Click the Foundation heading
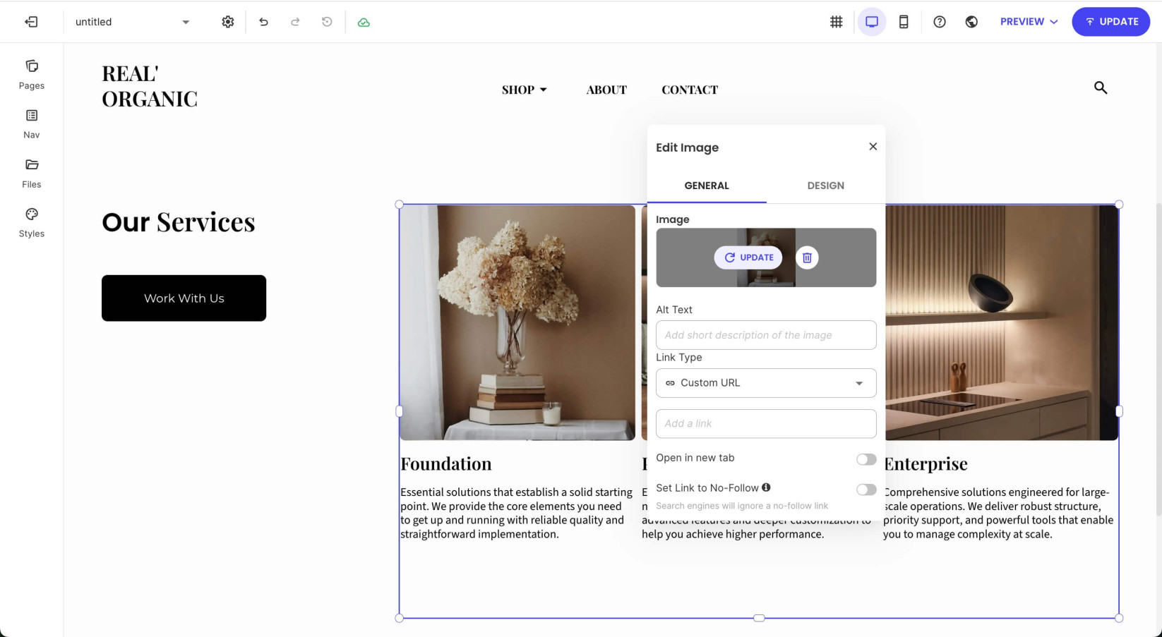Image resolution: width=1162 pixels, height=637 pixels. pyautogui.click(x=446, y=463)
